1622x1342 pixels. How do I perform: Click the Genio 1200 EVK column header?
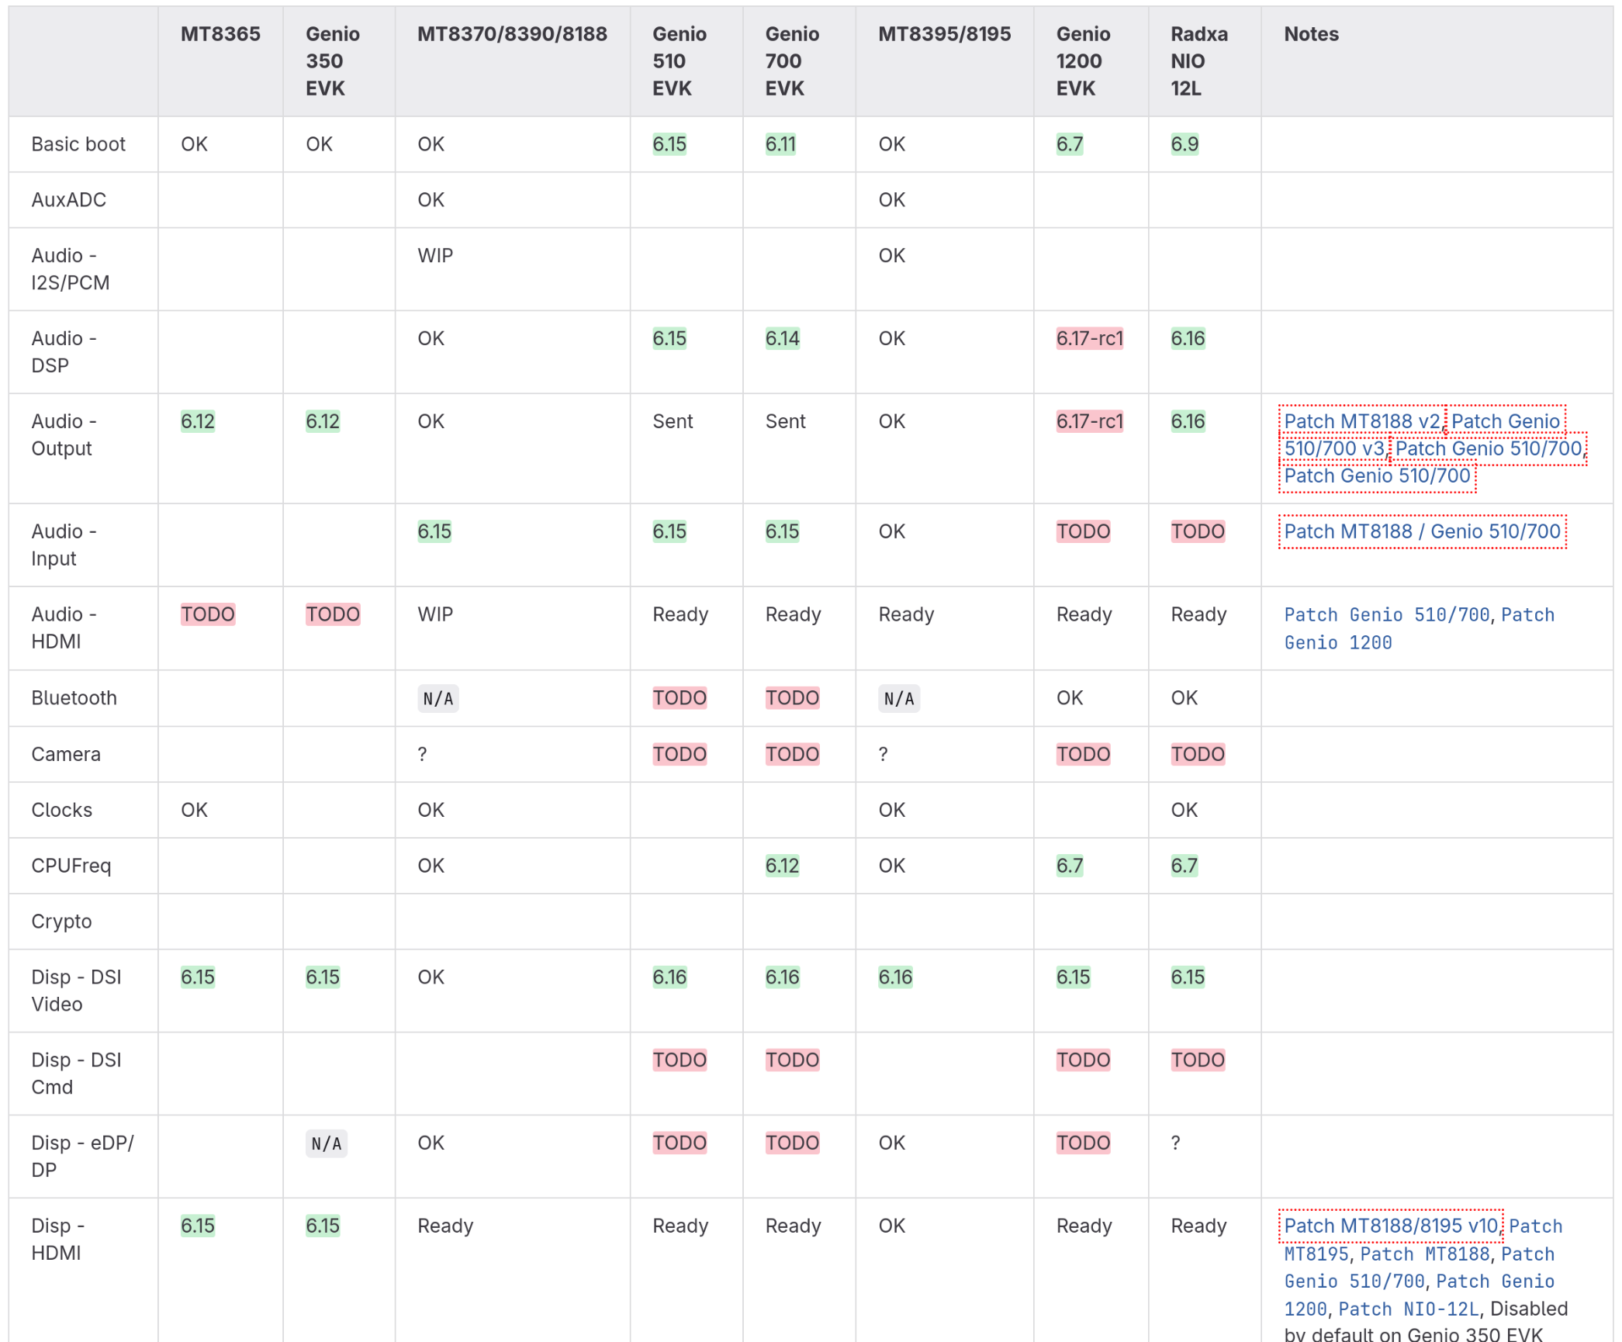pyautogui.click(x=1082, y=61)
